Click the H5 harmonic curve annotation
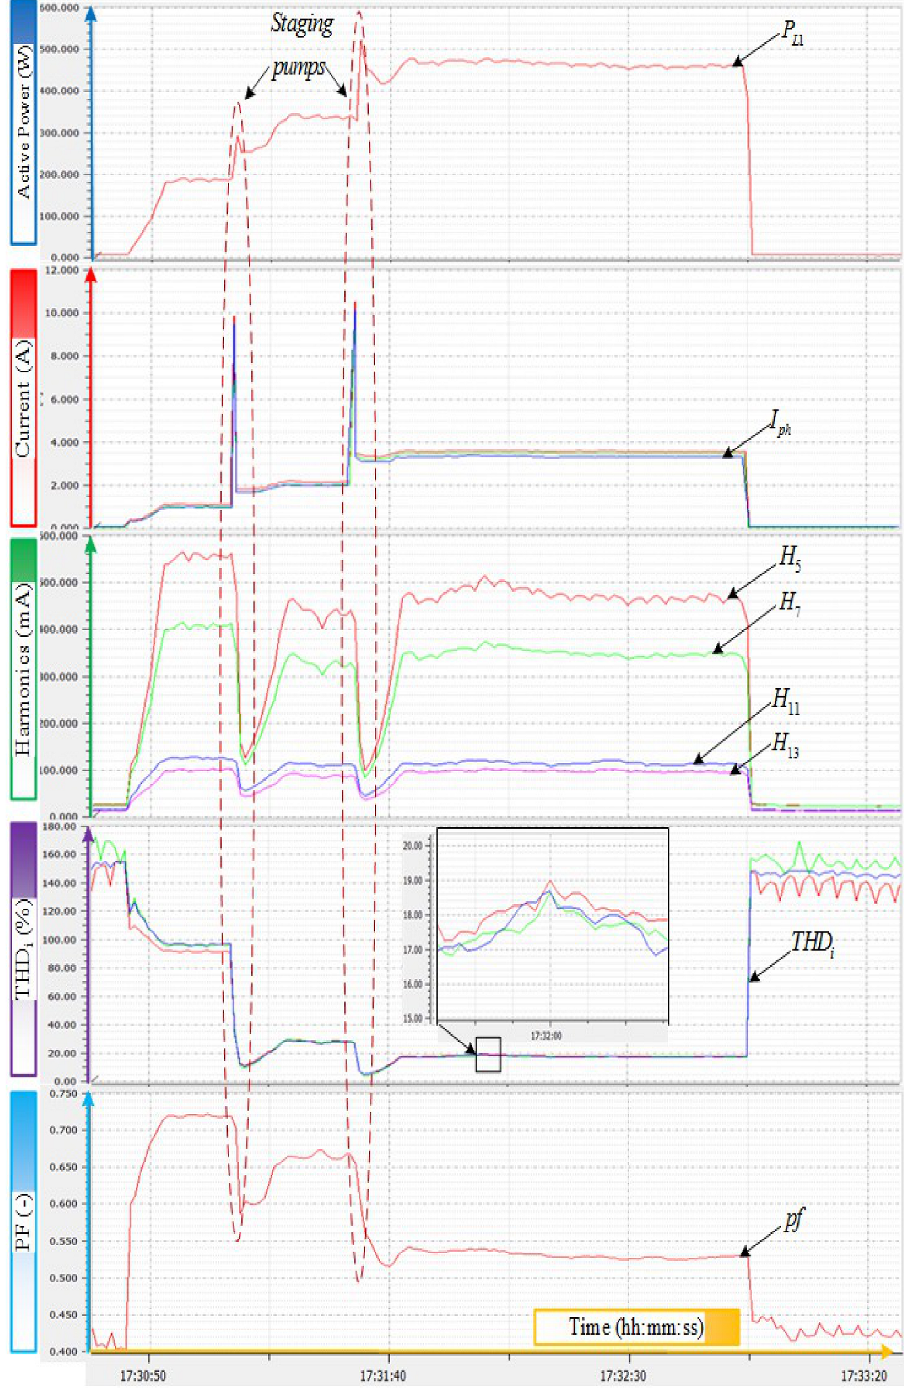904x1388 pixels. point(790,557)
